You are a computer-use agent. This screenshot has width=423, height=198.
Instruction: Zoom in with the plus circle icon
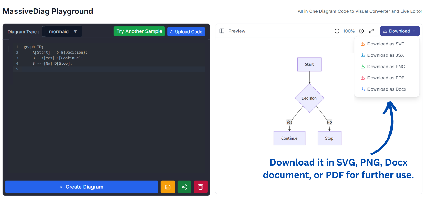click(361, 31)
